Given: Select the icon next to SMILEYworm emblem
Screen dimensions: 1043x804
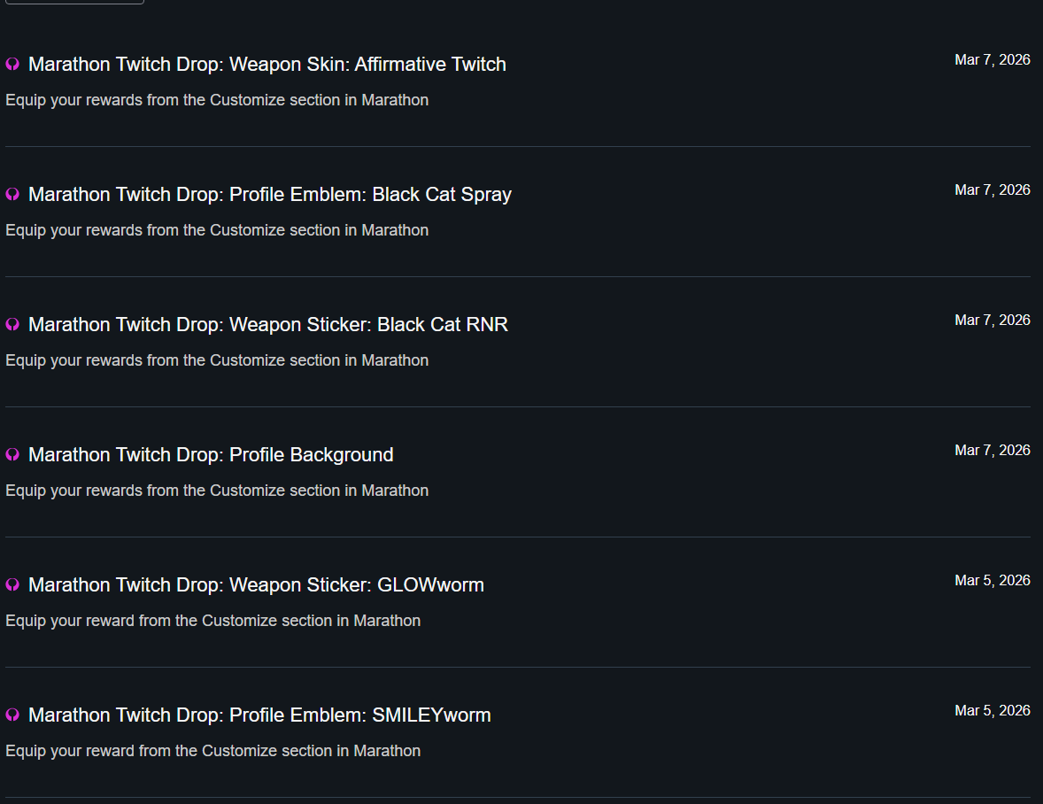Looking at the screenshot, I should point(12,715).
